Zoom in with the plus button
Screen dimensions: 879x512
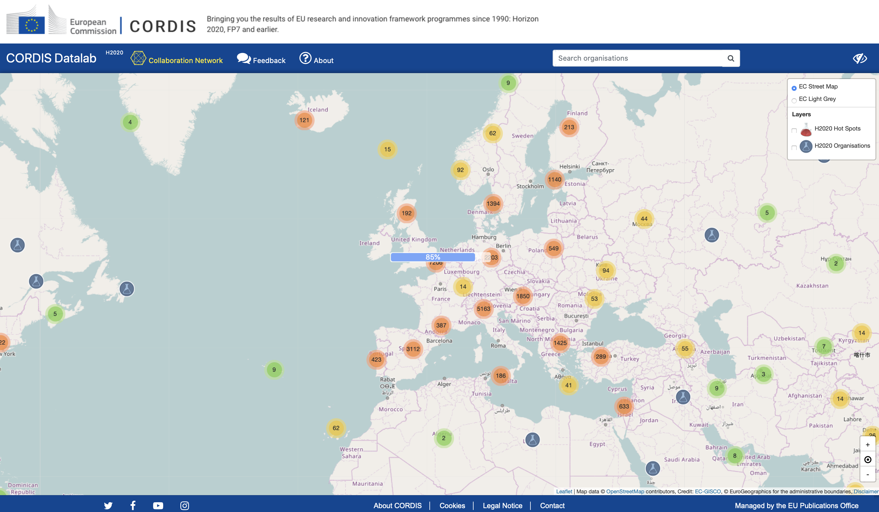[867, 445]
